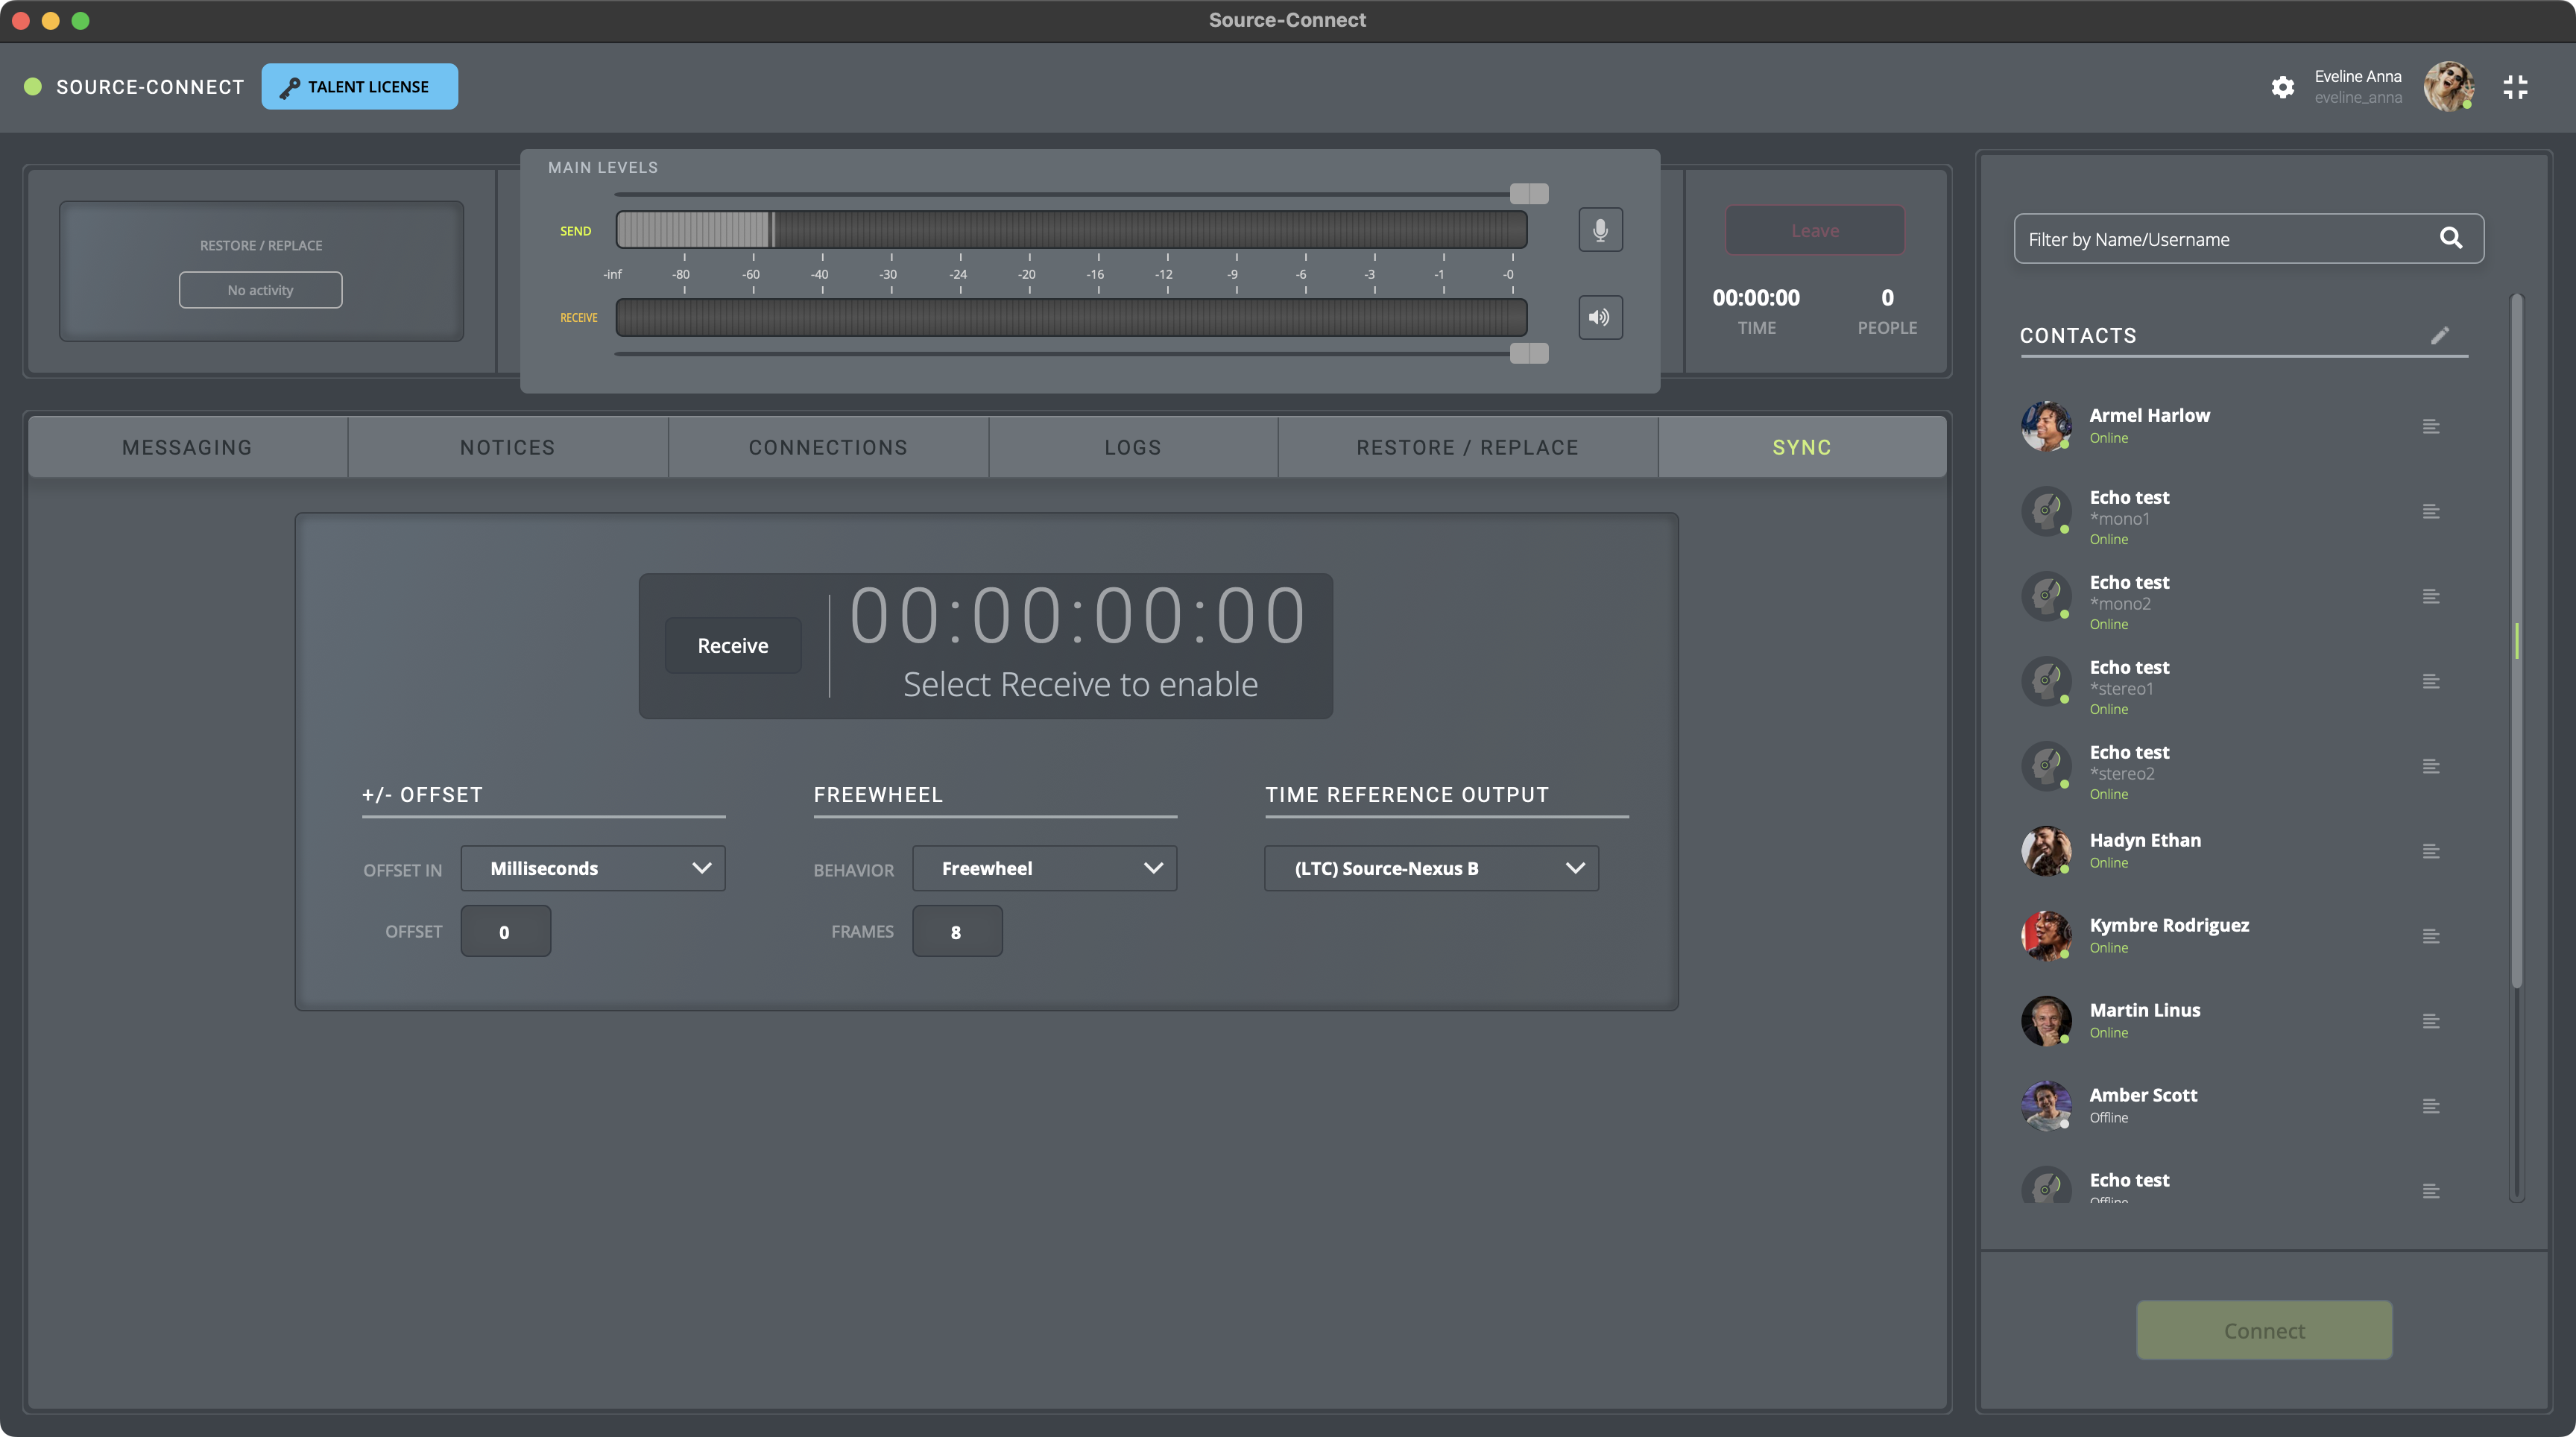2576x1437 pixels.
Task: Click the Talent License button
Action: [359, 87]
